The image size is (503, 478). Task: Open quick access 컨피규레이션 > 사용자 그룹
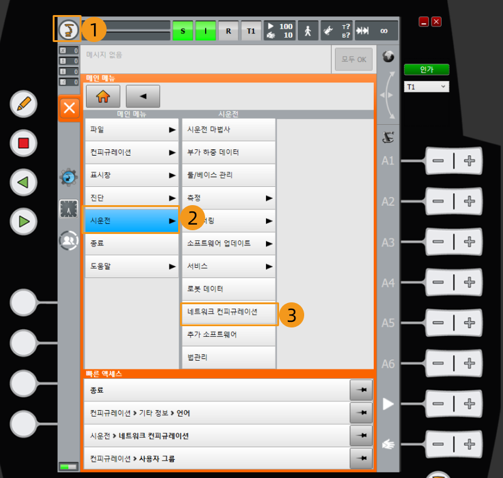(x=217, y=459)
